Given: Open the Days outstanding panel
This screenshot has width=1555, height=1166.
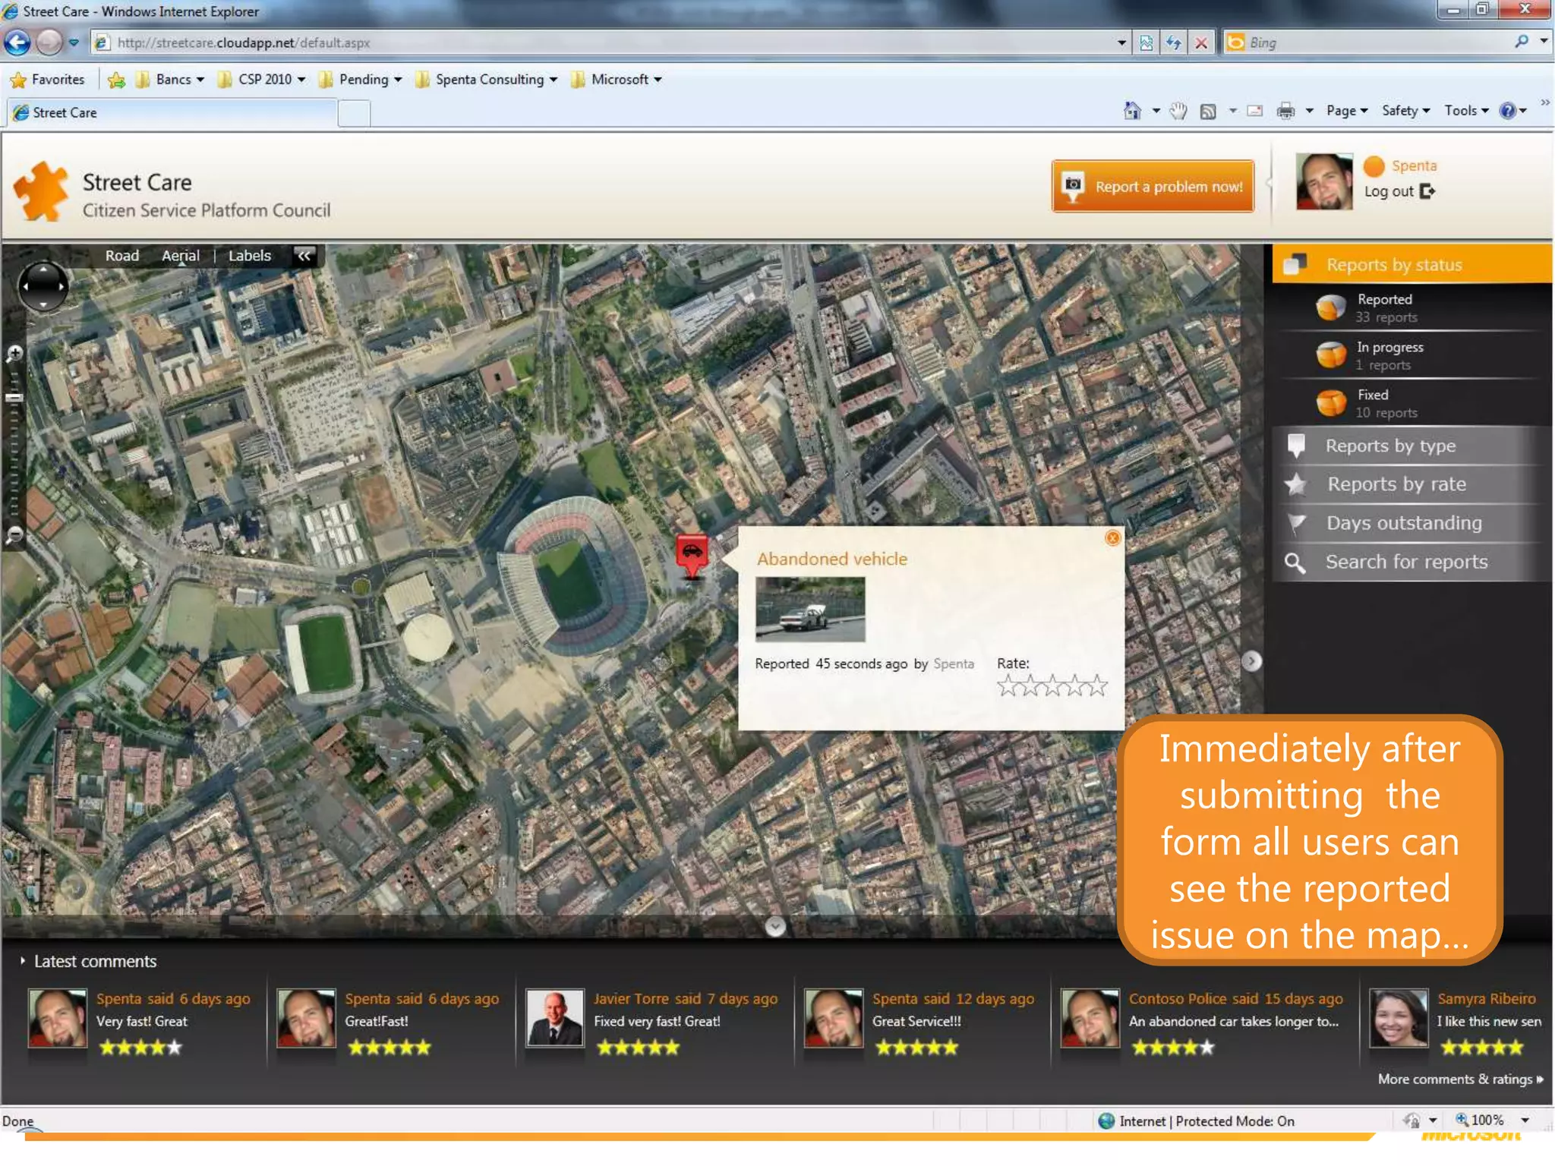Looking at the screenshot, I should (x=1412, y=523).
